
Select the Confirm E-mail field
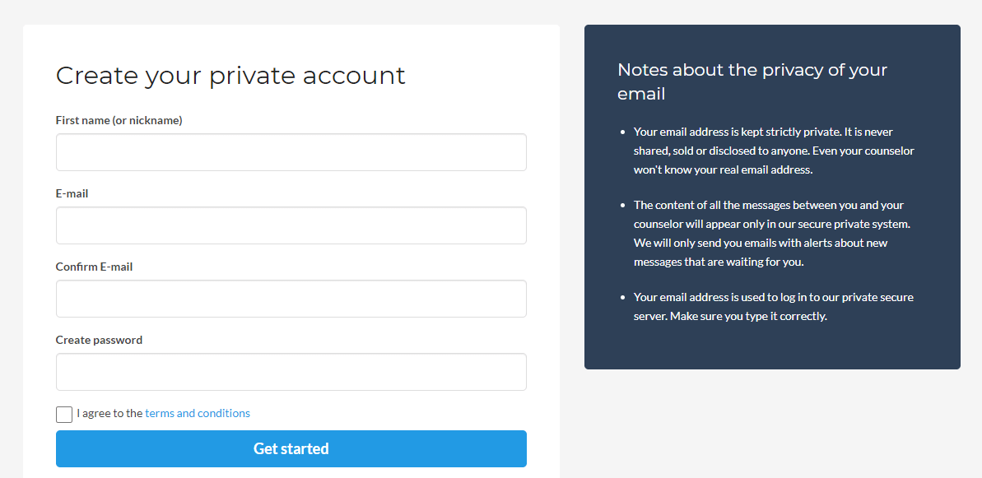pos(291,298)
